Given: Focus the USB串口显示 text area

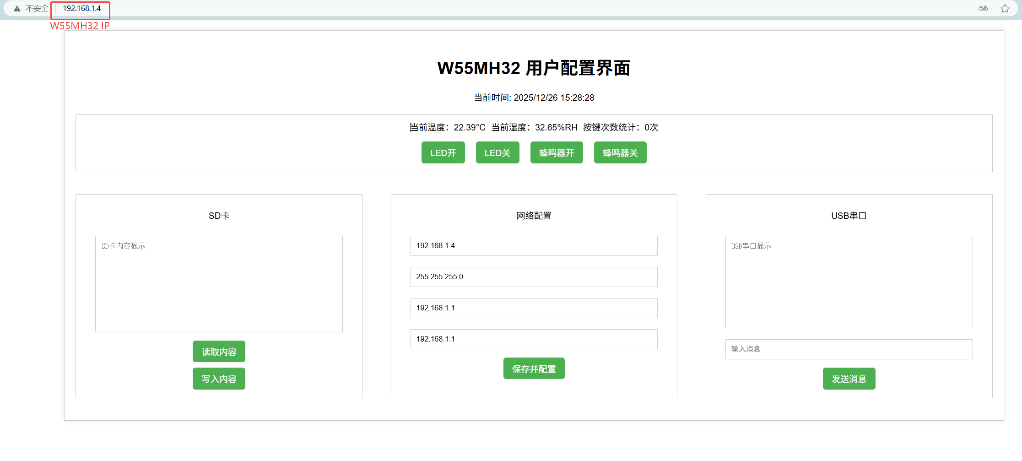Looking at the screenshot, I should click(x=849, y=282).
